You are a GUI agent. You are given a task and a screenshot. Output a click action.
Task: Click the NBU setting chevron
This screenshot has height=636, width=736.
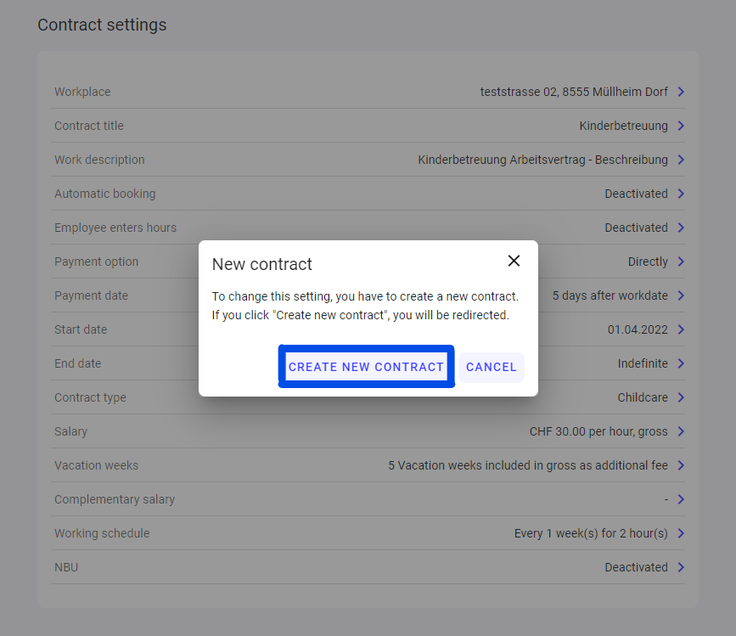(681, 567)
